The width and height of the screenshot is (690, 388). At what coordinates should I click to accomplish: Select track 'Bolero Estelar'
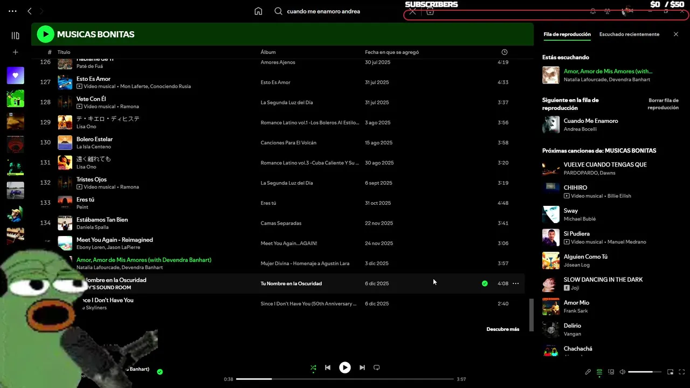tap(94, 139)
